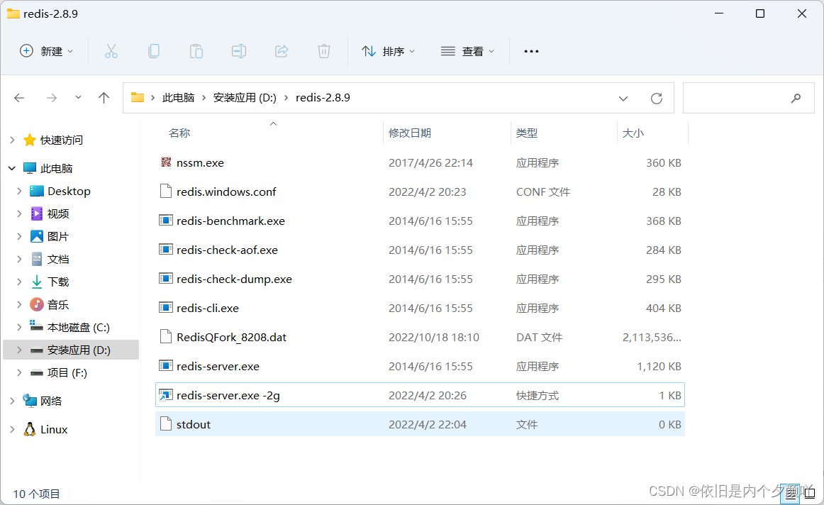Click the Paste icon in the toolbar
The image size is (824, 505).
[x=196, y=50]
